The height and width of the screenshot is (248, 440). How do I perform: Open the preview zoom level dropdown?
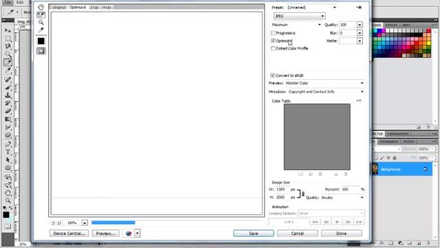tap(85, 223)
